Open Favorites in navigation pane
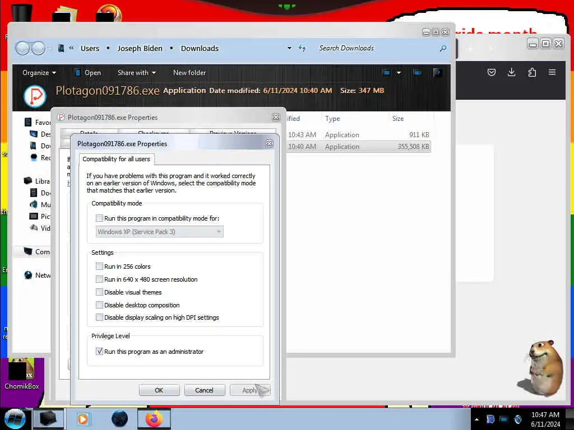574x430 pixels. tap(38, 122)
